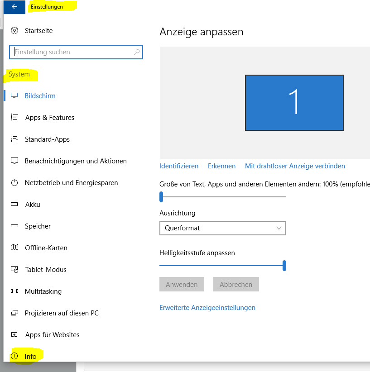
Task: Open the Speicher settings
Action: pyautogui.click(x=38, y=226)
